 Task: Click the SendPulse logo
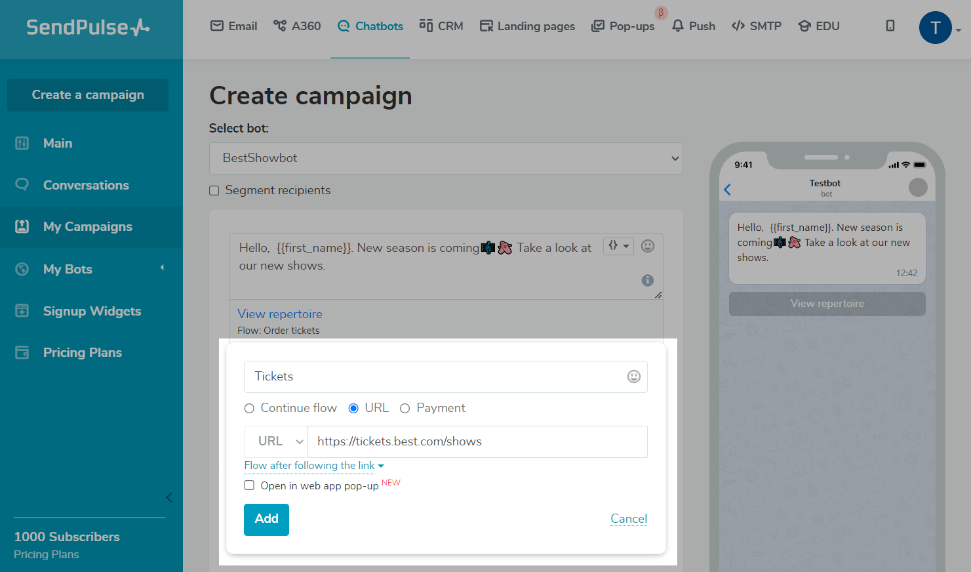click(88, 27)
